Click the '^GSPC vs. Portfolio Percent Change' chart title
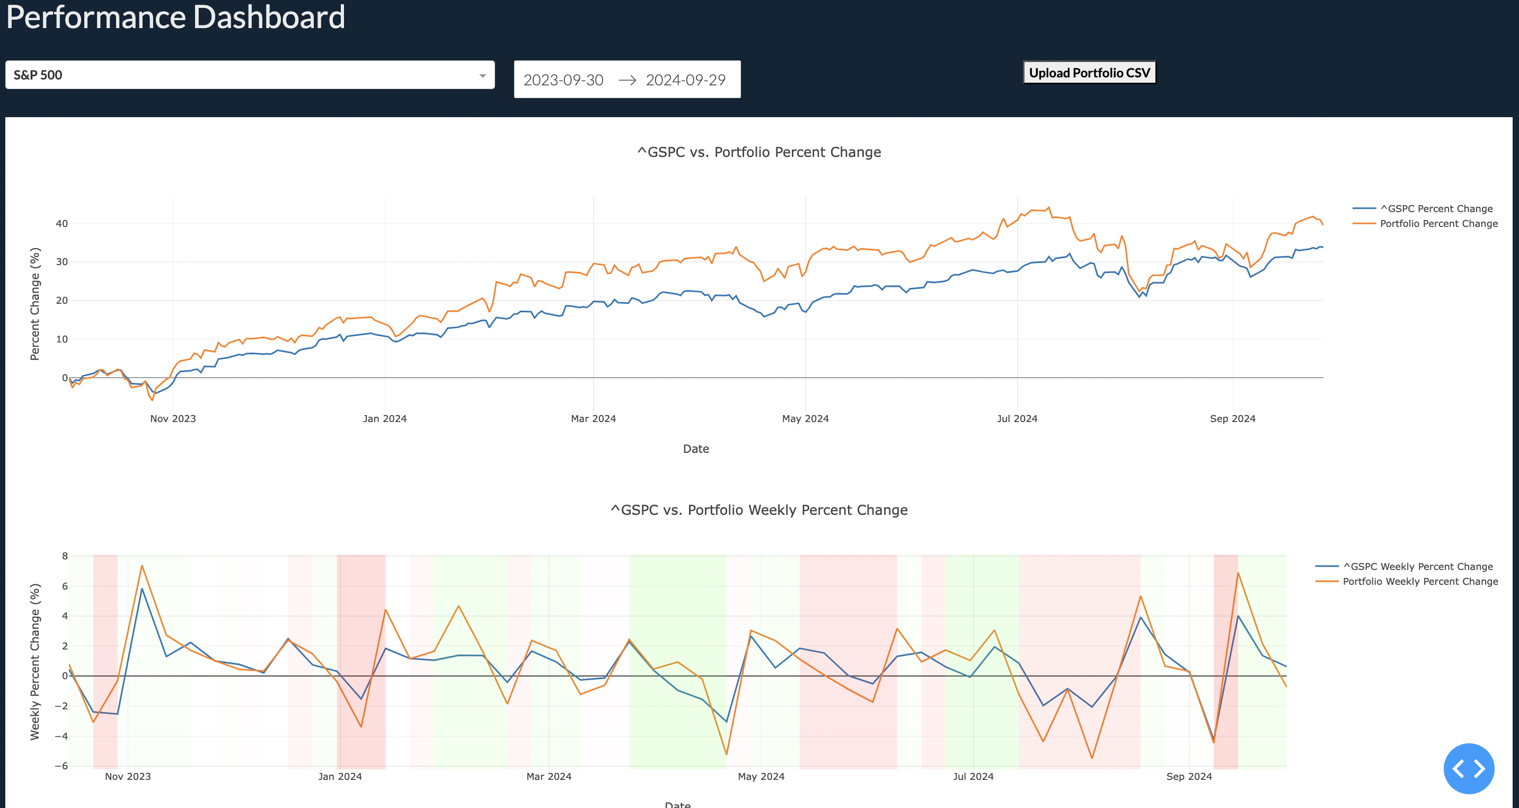This screenshot has width=1519, height=808. (x=759, y=152)
